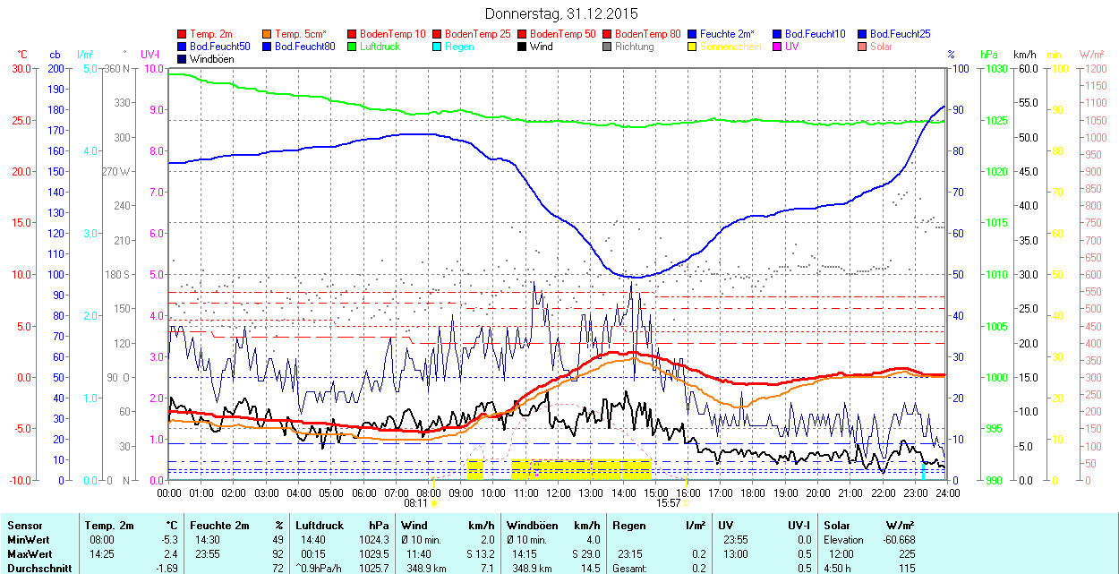The height and width of the screenshot is (574, 1119).
Task: Toggle the Solar series legend entry
Action: point(881,47)
